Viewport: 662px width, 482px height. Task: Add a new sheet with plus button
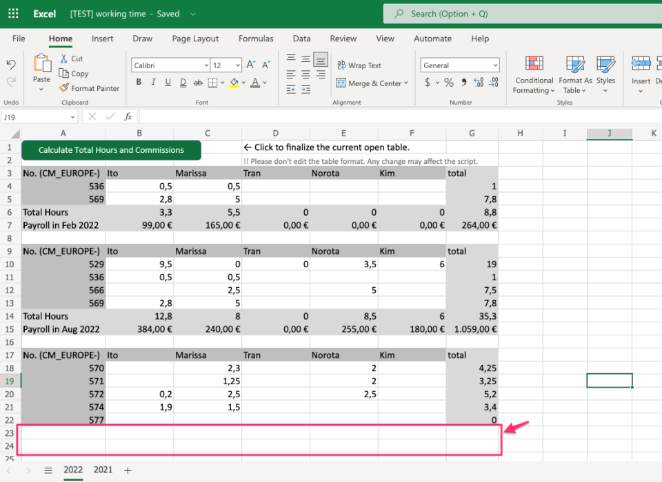tap(128, 470)
